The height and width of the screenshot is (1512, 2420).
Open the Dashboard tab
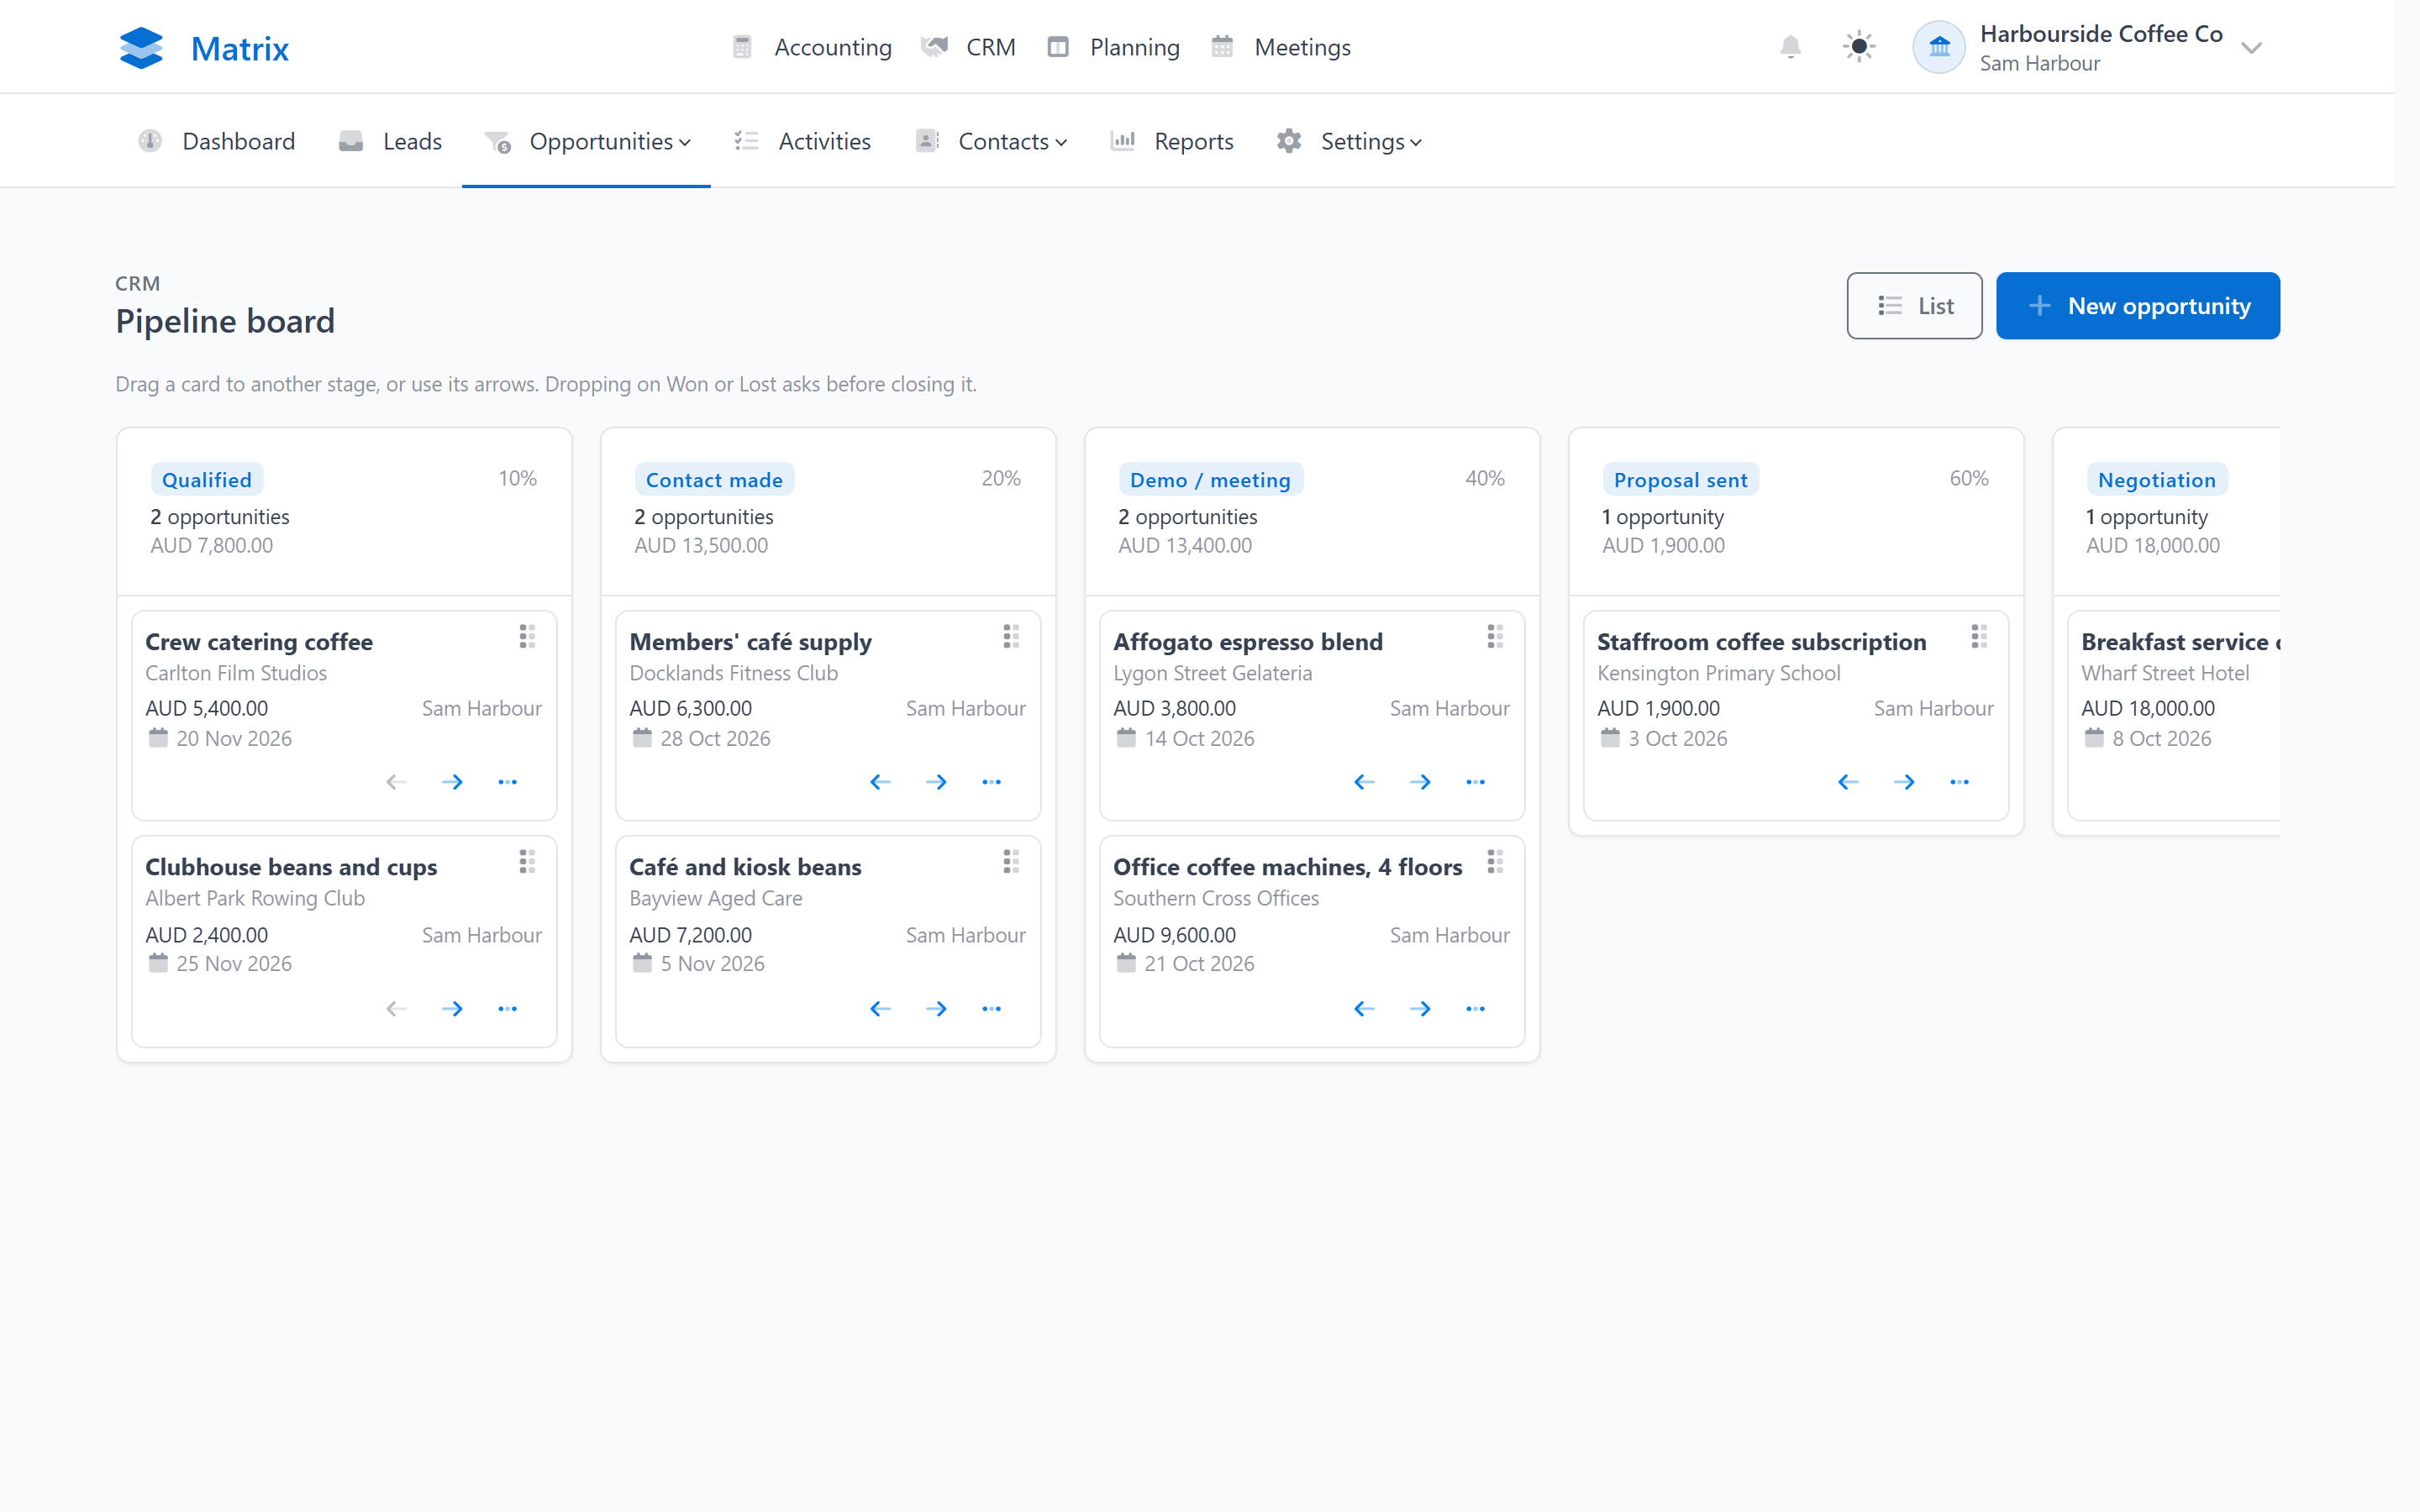tap(217, 141)
